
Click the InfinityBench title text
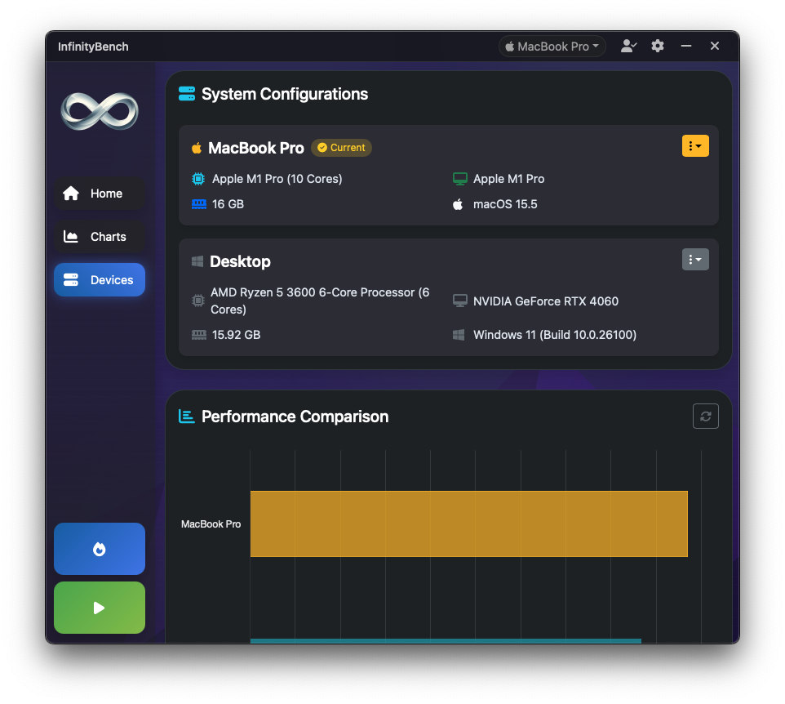[x=93, y=47]
